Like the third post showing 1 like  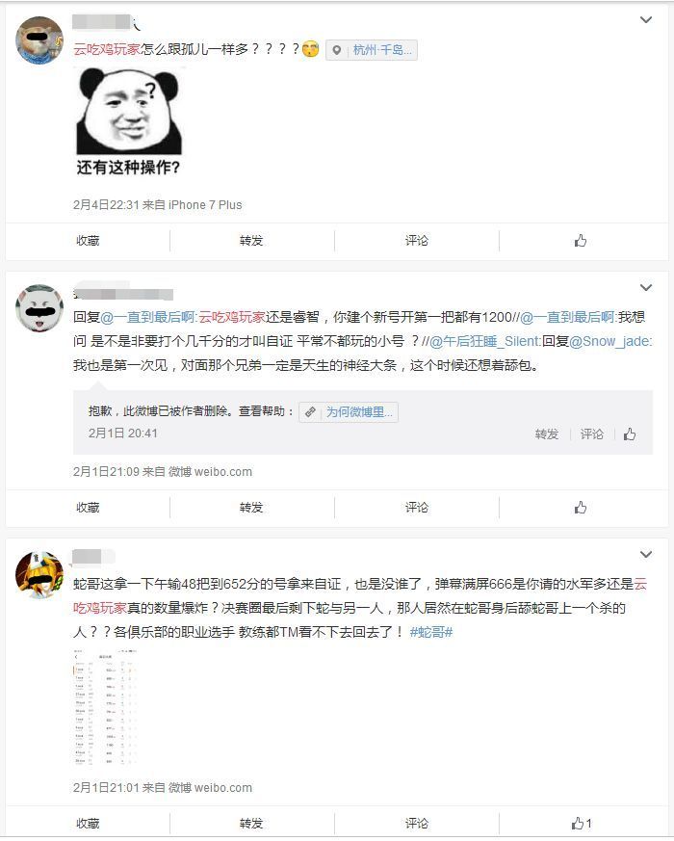(582, 824)
